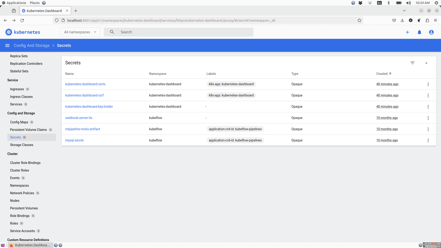441x248 pixels.
Task: Click the Kubernetes logo
Action: pos(23,32)
